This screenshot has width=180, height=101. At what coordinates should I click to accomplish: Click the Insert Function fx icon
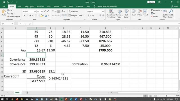click(30, 24)
